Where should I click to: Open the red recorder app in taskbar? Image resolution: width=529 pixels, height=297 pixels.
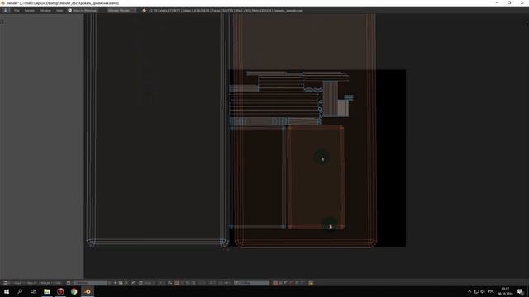click(60, 291)
